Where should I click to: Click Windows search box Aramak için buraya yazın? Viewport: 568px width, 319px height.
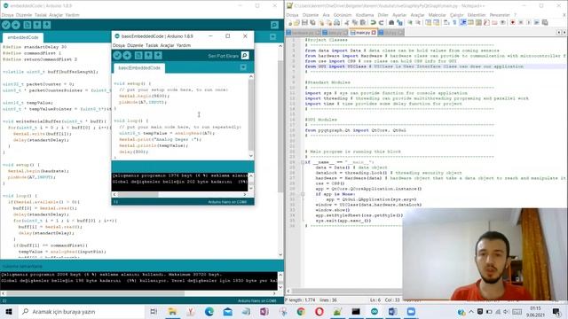click(82, 311)
